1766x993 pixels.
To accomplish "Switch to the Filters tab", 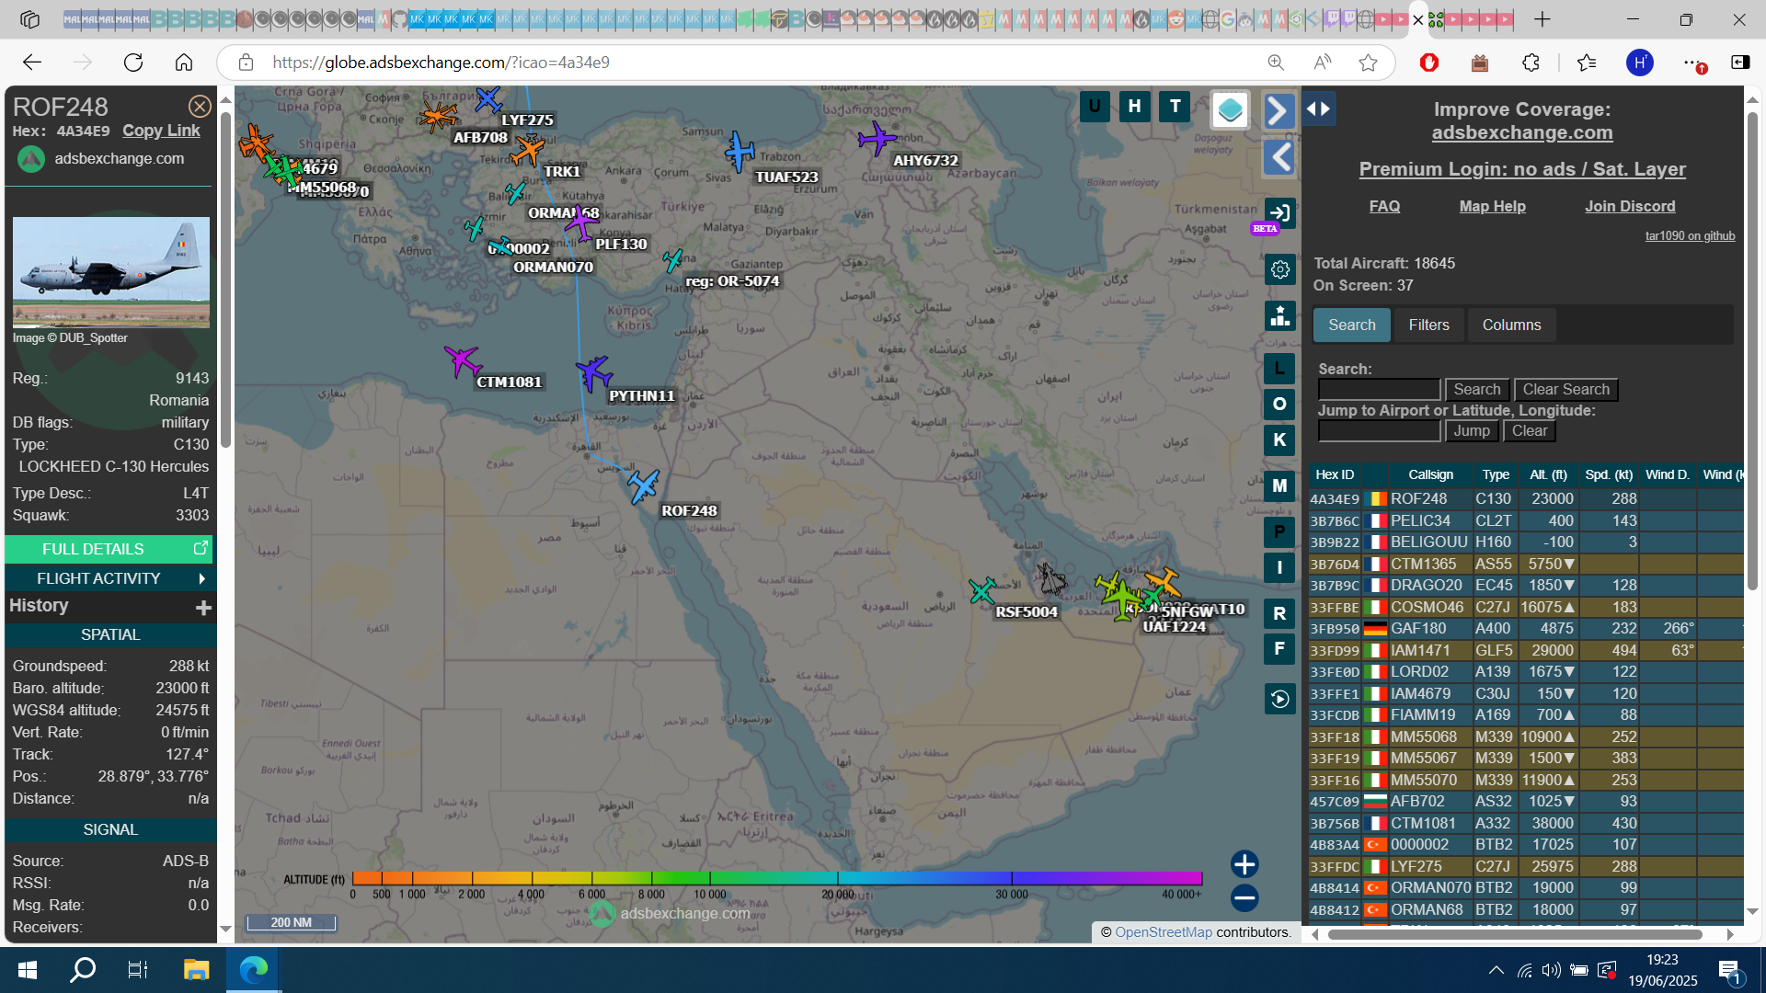I will (x=1428, y=325).
